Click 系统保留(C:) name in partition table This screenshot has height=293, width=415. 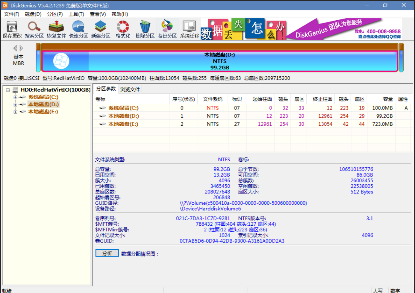[123, 108]
